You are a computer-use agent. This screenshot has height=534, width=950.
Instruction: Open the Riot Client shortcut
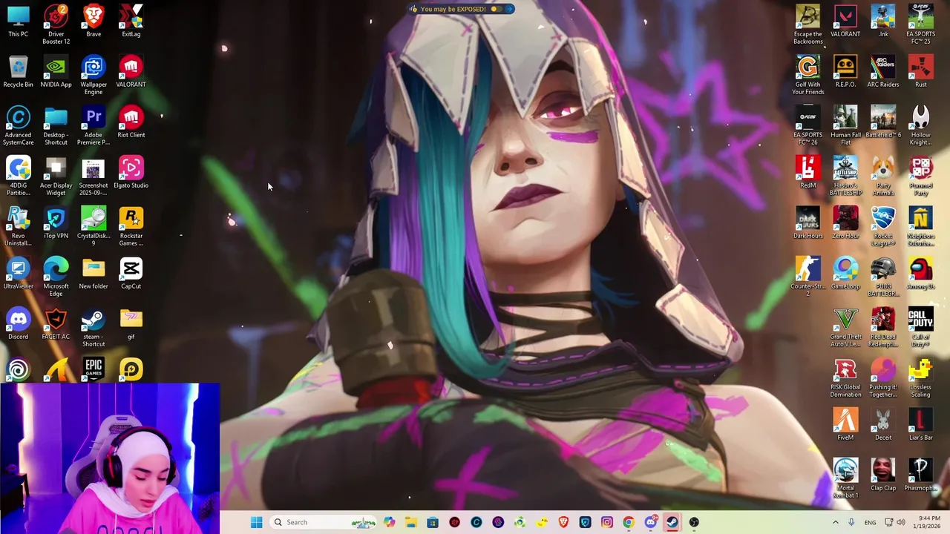pyautogui.click(x=131, y=122)
